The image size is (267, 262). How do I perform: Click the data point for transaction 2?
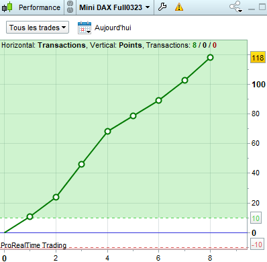56,197
